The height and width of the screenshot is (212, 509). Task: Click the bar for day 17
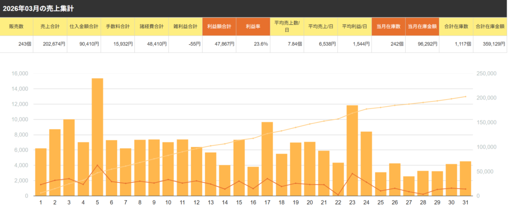(x=267, y=159)
